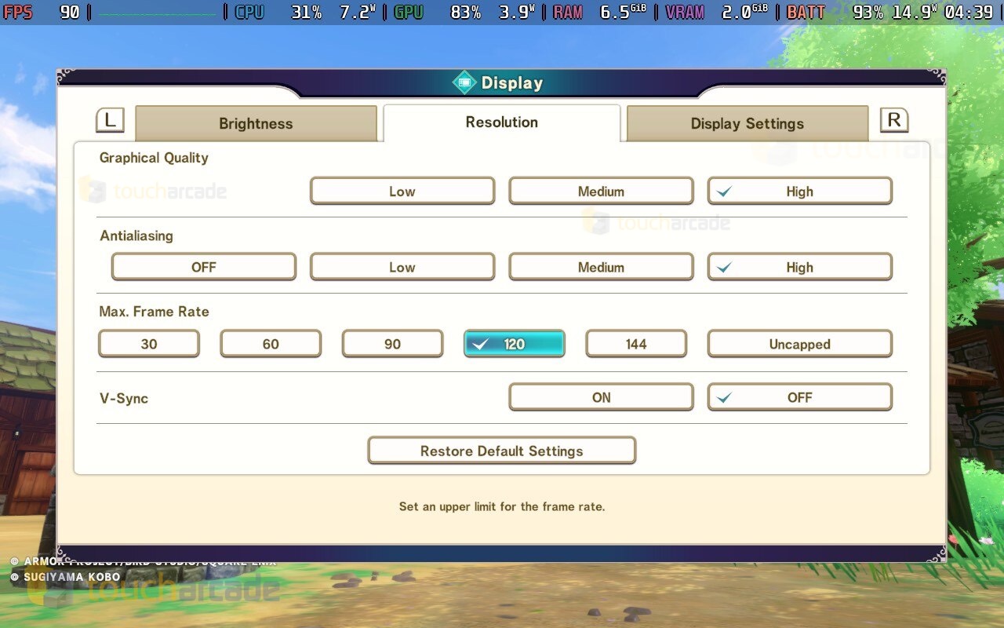Set frame rate to Uncapped
Viewport: 1004px width, 628px height.
point(800,344)
